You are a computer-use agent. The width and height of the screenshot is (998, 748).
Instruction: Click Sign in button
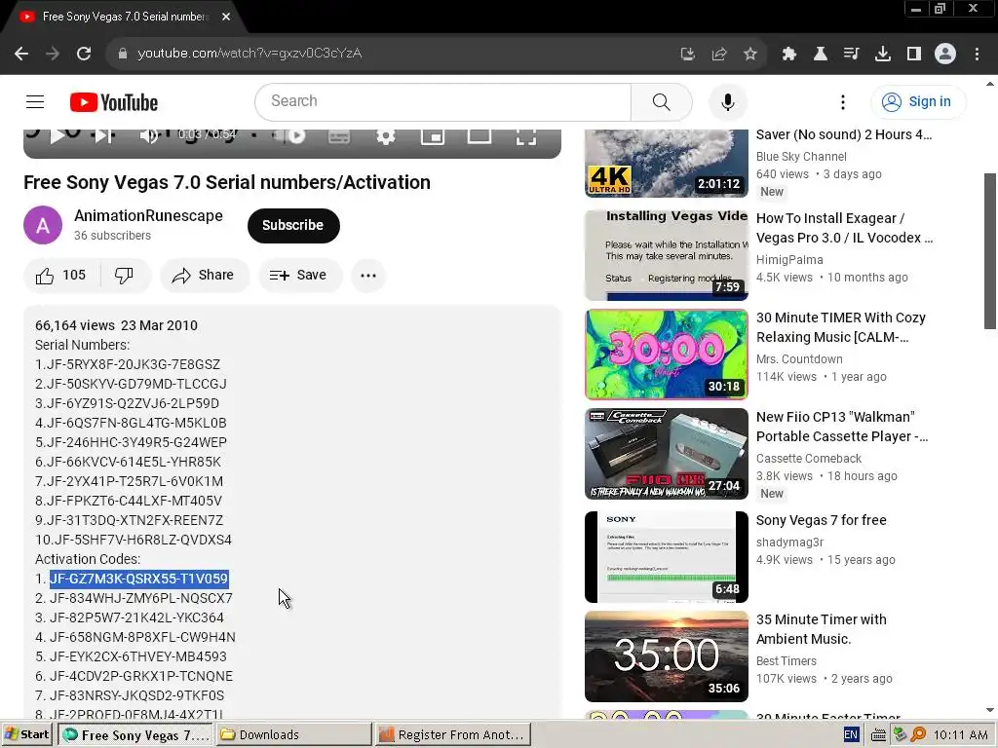[918, 101]
